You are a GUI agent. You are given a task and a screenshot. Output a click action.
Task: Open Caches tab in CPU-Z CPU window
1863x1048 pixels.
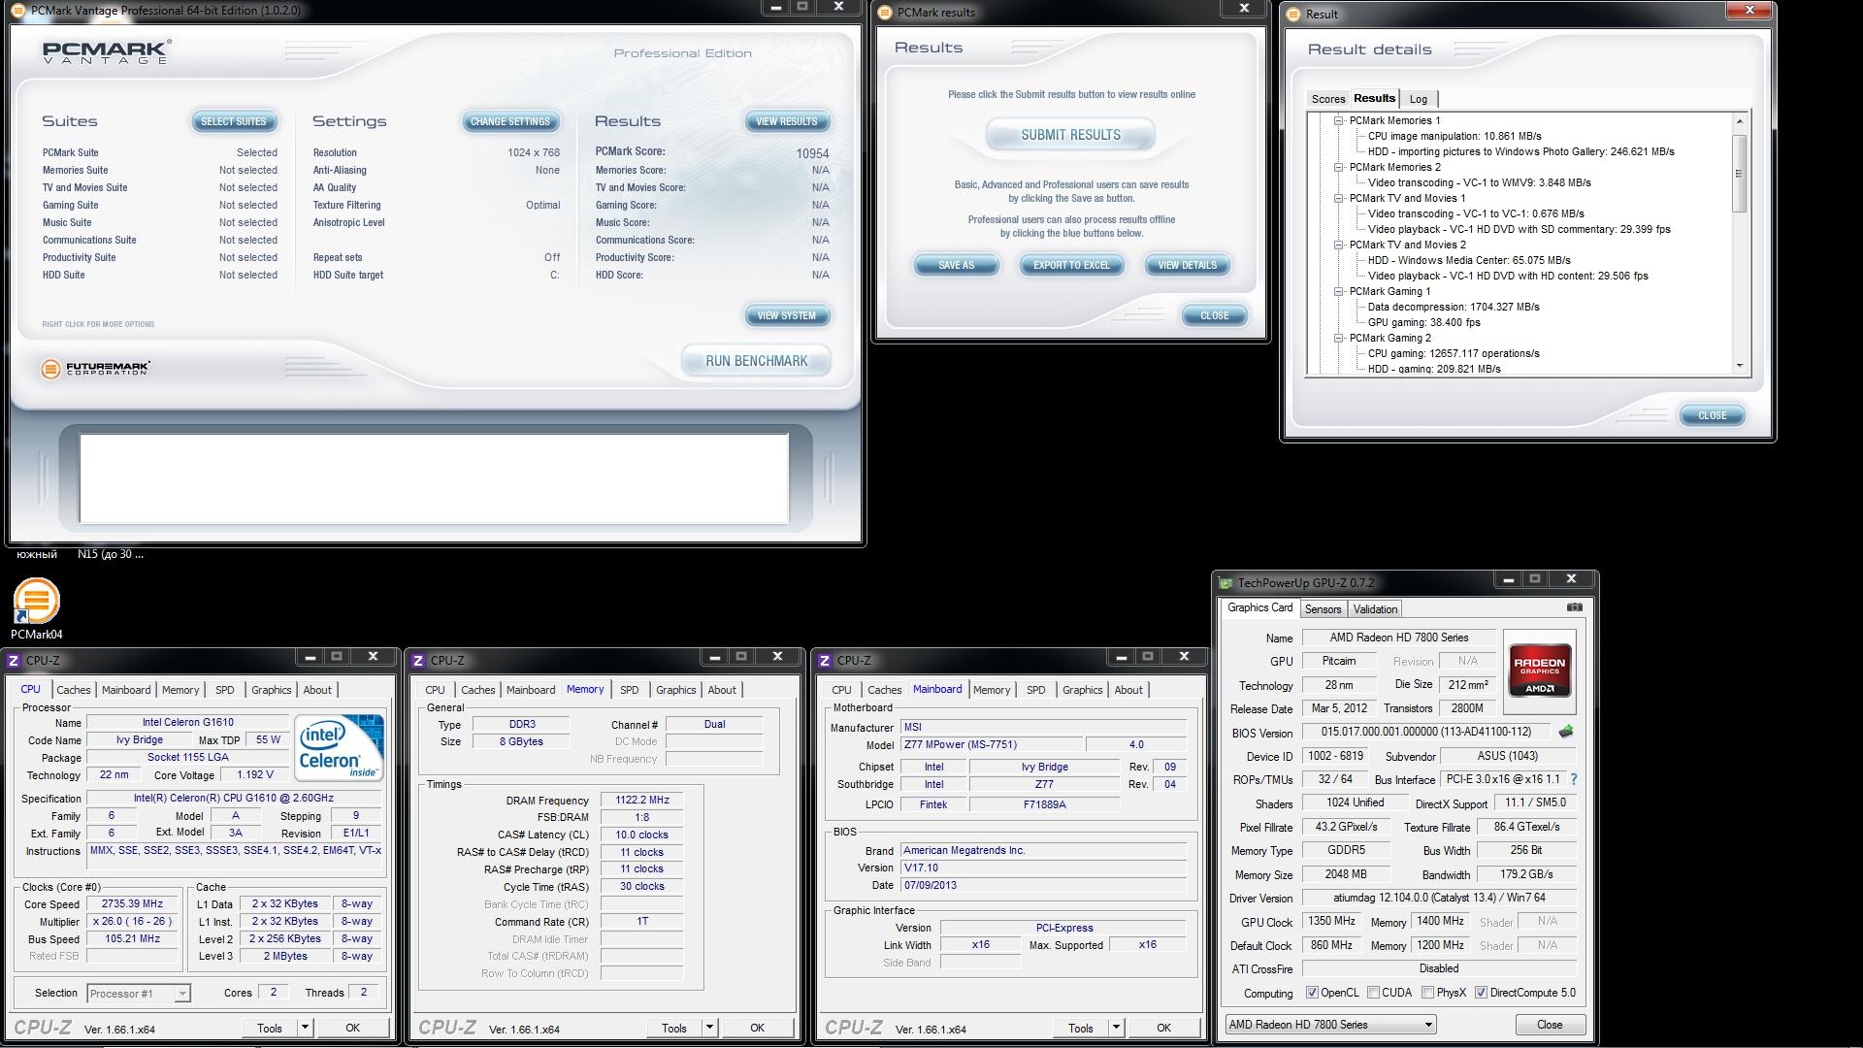[x=74, y=690]
